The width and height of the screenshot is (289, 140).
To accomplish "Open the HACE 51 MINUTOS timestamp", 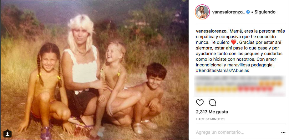I will coord(210,119).
